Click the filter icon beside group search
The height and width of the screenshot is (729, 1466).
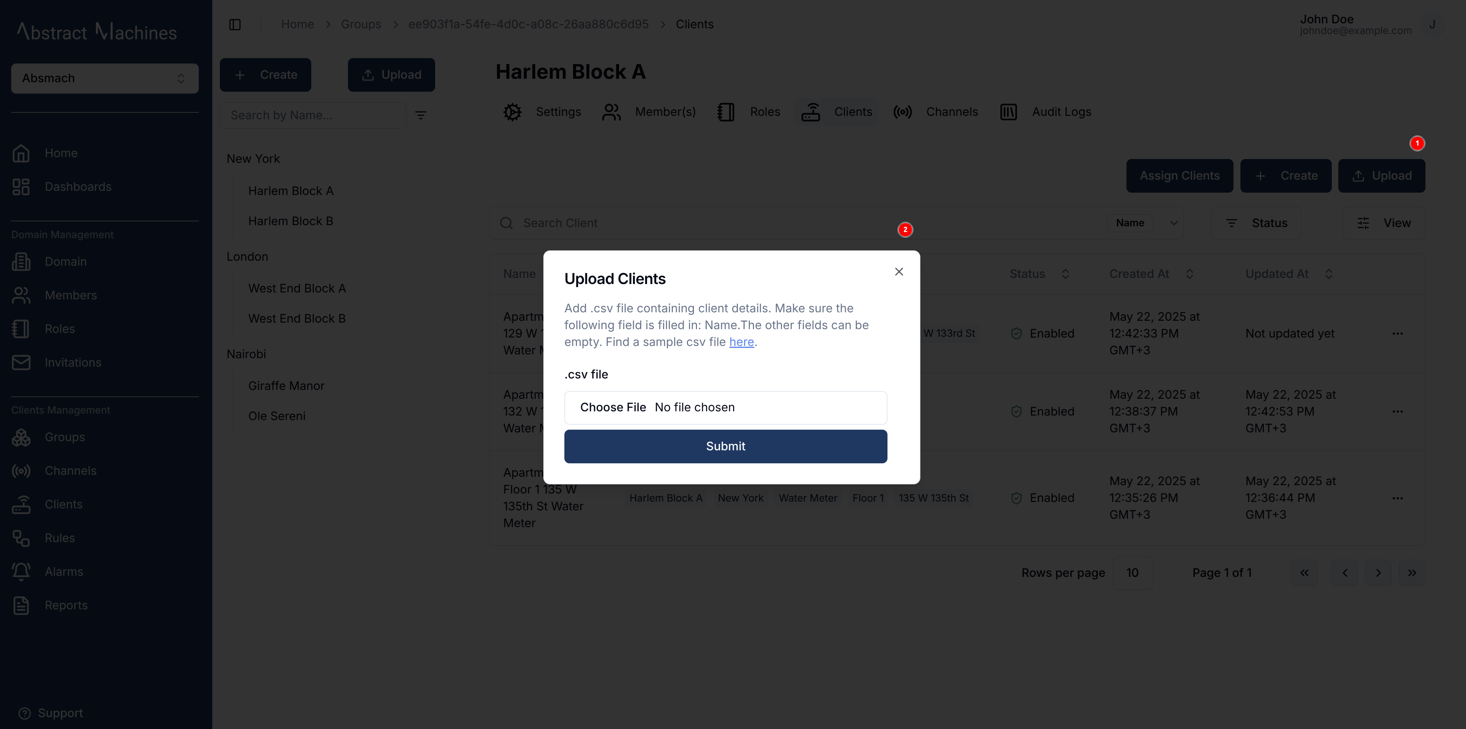(421, 115)
